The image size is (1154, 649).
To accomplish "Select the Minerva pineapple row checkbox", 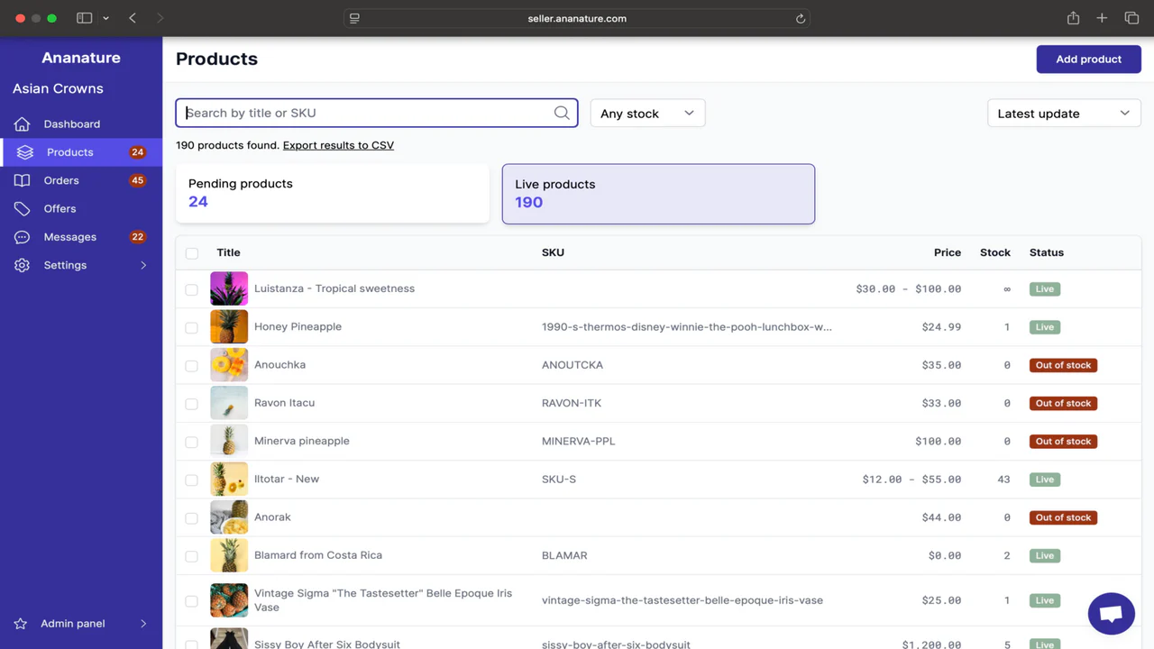I will [192, 442].
